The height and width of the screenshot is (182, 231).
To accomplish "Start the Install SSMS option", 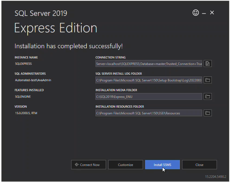I will pos(162,165).
